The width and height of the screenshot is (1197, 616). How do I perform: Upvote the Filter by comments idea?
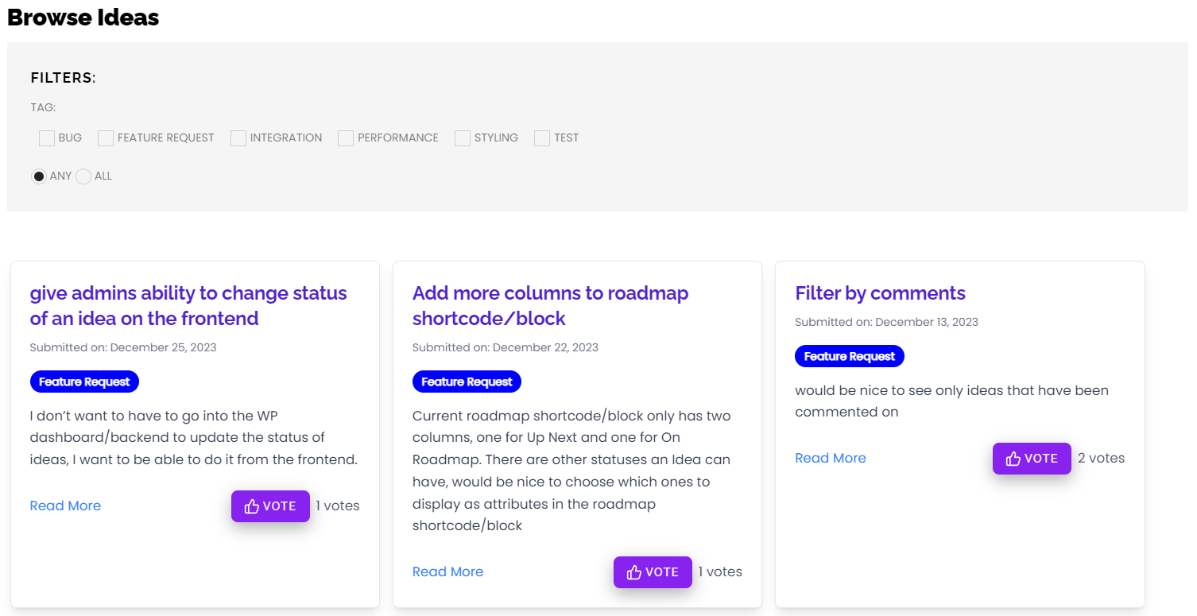click(x=1032, y=459)
